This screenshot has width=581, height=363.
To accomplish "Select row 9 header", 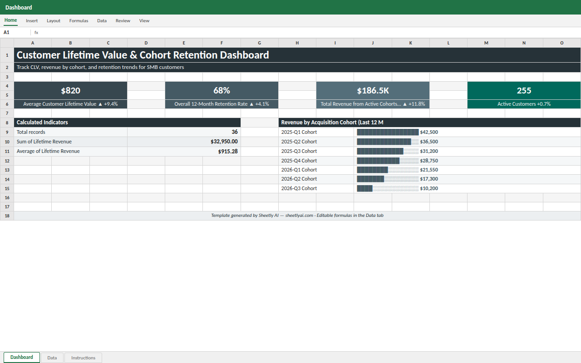I will [x=7, y=132].
